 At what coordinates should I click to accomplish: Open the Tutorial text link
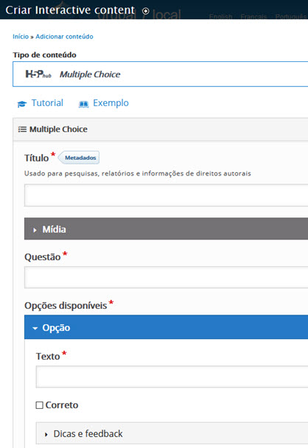click(47, 103)
